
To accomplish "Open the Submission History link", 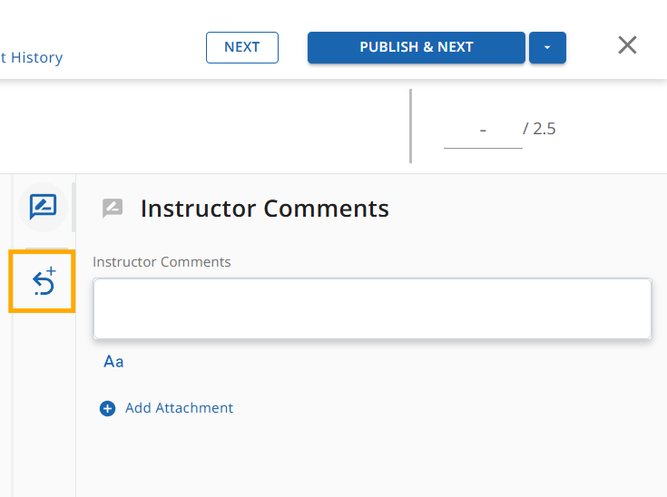I will point(32,58).
